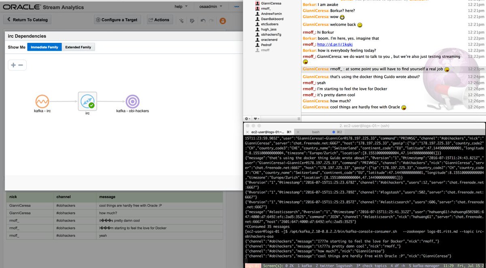This screenshot has height=268, width=486.
Task: Open the http://d.pr/i/1kgkj link
Action: tap(335, 44)
